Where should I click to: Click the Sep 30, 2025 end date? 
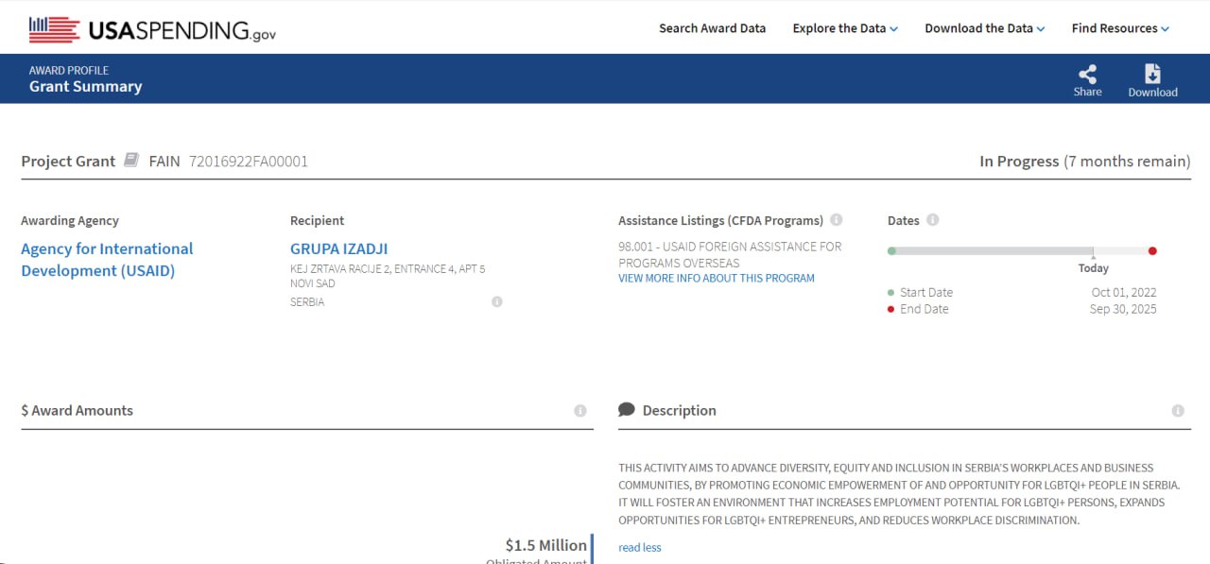point(1122,310)
